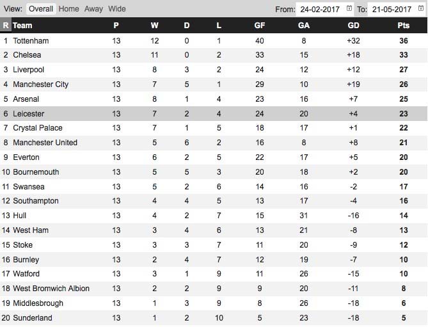428x327 pixels.
Task: Open the Manchester United team link
Action: click(x=45, y=143)
